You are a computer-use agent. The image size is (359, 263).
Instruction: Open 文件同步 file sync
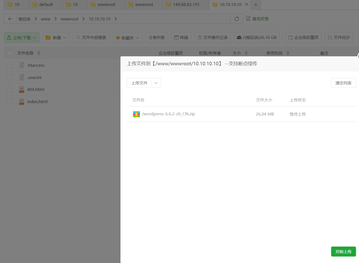click(339, 37)
